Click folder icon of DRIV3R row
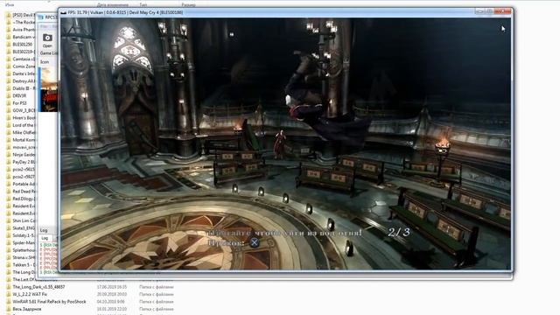The width and height of the screenshot is (560, 315). 8,95
